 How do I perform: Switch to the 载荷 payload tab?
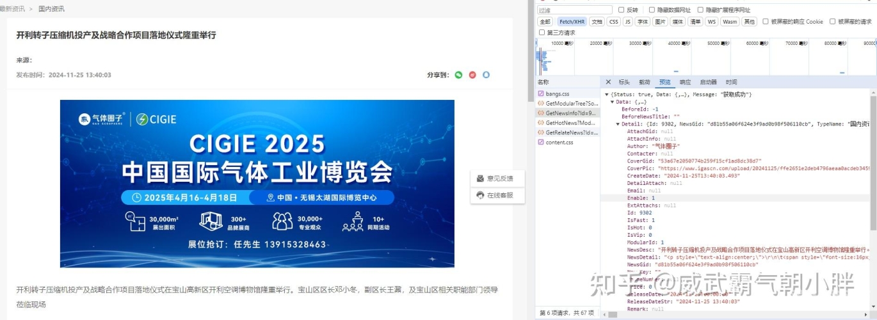(x=645, y=82)
